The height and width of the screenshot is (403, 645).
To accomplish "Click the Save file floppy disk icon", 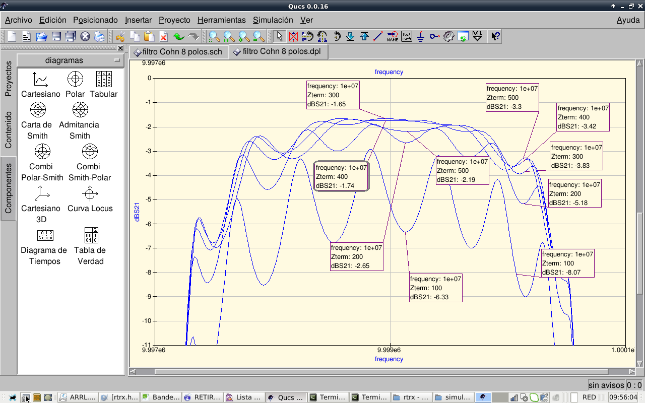I will click(56, 36).
